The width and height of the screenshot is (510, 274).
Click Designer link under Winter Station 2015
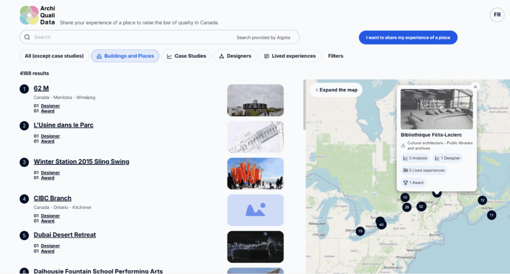point(50,173)
